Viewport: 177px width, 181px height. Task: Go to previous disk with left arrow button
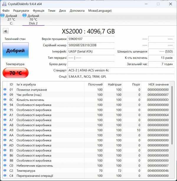[x=6, y=31]
